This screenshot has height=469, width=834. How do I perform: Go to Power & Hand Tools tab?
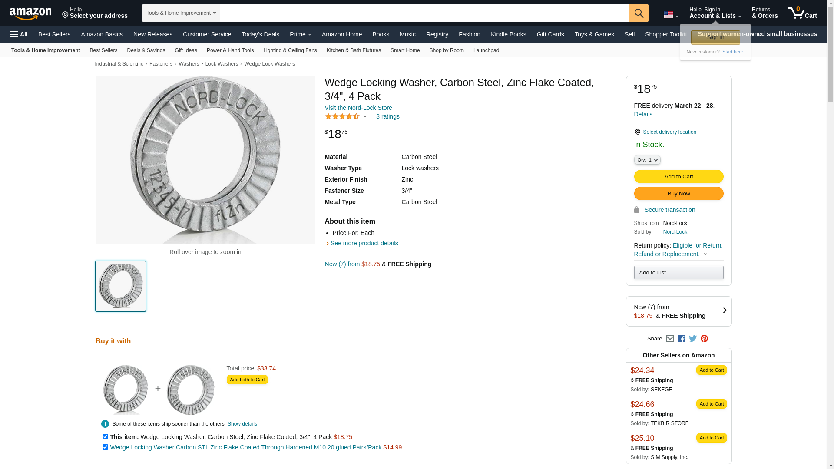point(230,50)
